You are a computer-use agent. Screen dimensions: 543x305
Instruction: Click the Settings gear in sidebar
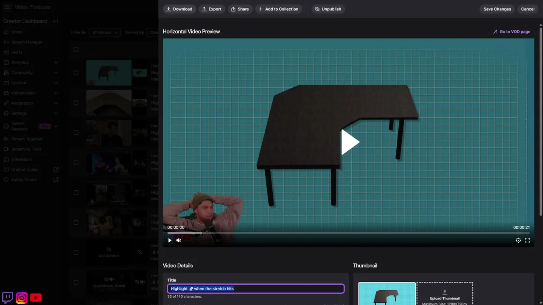[6, 114]
